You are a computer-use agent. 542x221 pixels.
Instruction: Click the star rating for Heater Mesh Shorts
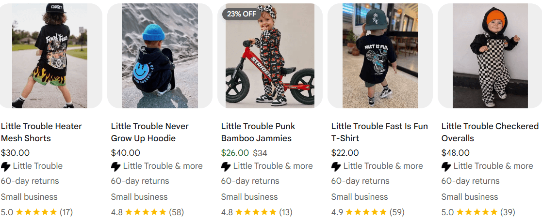coord(37,212)
